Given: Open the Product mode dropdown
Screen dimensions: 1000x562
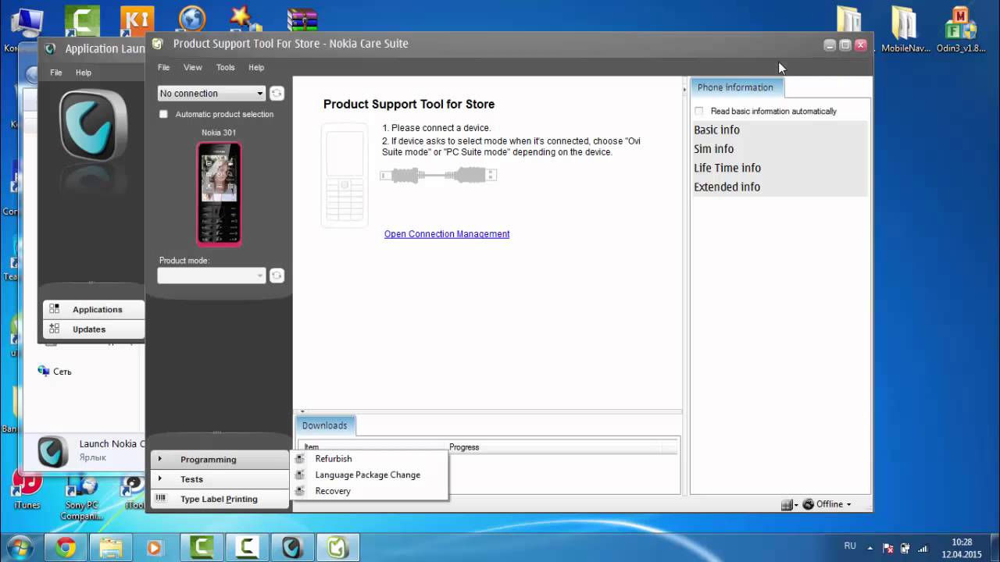Looking at the screenshot, I should coord(212,276).
